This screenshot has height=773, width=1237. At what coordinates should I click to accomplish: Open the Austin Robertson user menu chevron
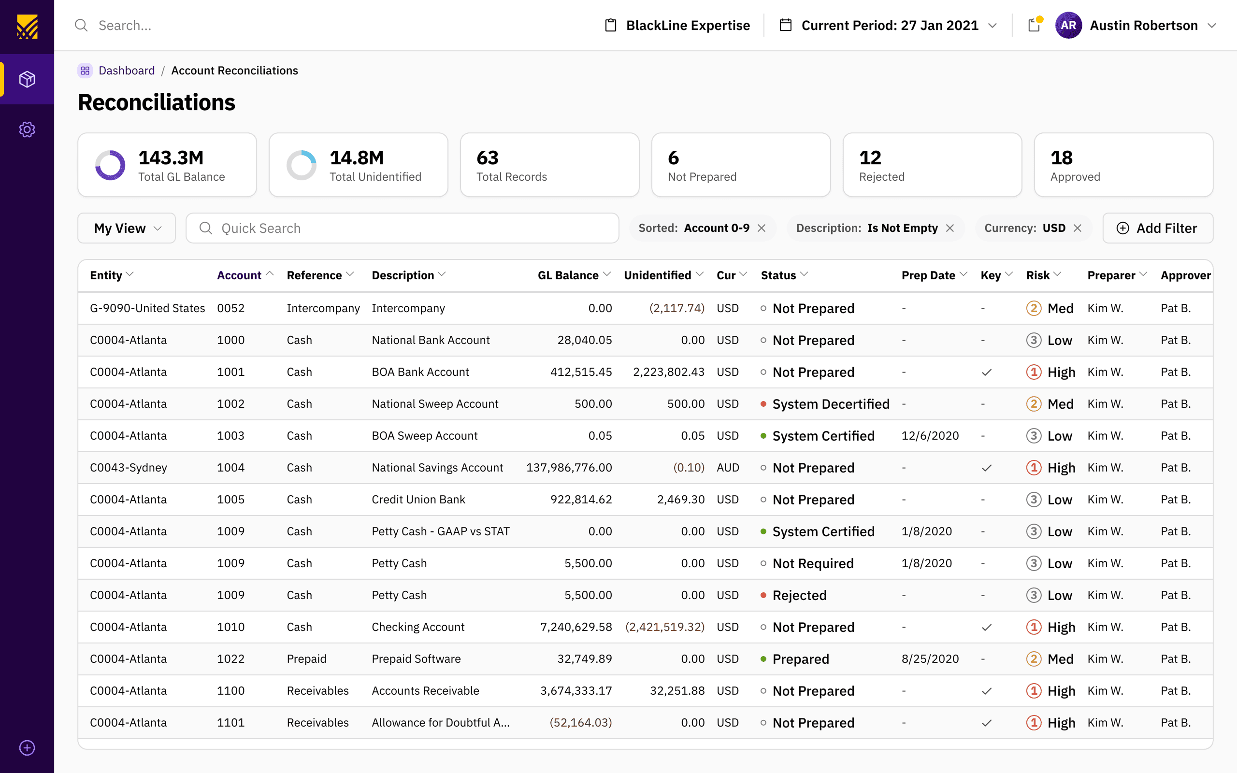[x=1211, y=25]
